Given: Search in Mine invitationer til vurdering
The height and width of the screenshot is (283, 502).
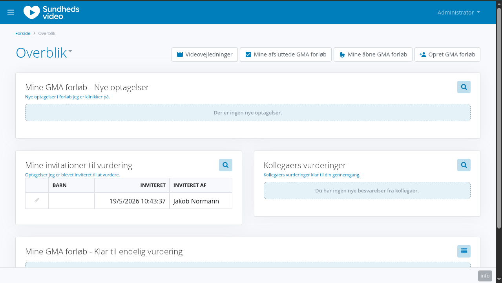Looking at the screenshot, I should [225, 165].
